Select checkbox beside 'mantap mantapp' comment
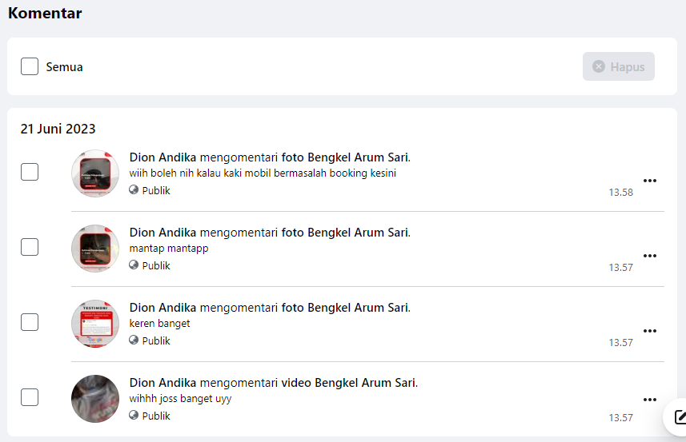686x442 pixels. pyautogui.click(x=30, y=247)
